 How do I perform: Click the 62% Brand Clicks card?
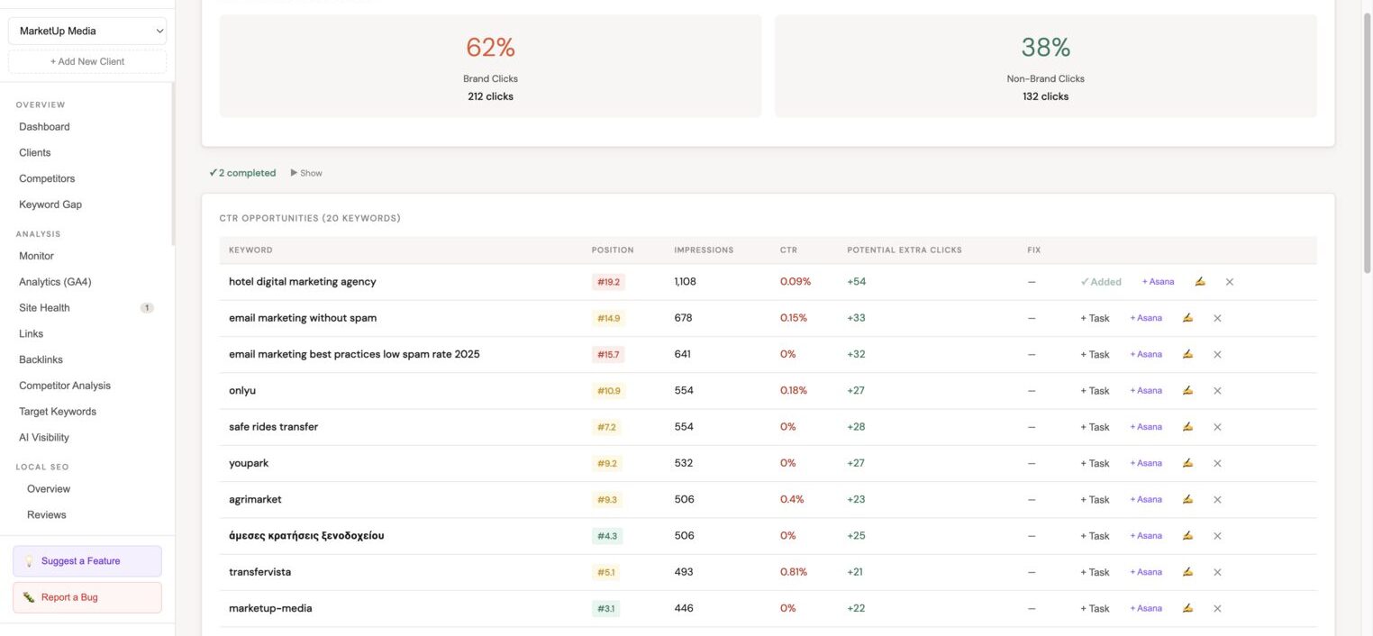coord(490,66)
